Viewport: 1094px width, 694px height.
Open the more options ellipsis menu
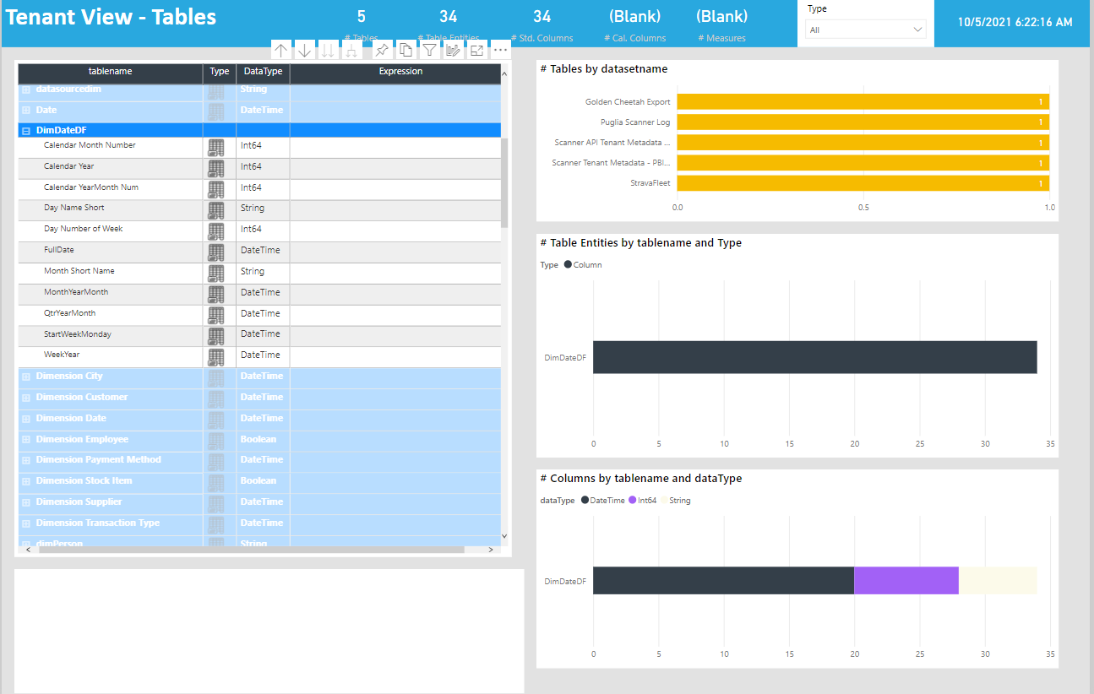pos(500,49)
